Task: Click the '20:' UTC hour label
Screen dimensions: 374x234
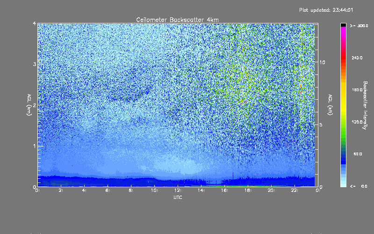Action: pyautogui.click(x=271, y=190)
